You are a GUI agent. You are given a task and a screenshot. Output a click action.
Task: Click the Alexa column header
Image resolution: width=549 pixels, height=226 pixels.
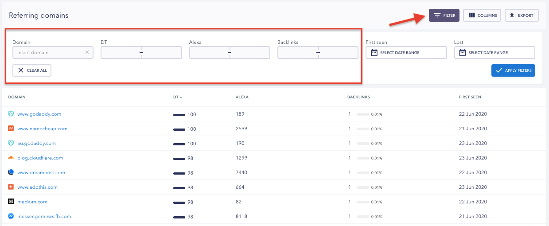coord(242,97)
